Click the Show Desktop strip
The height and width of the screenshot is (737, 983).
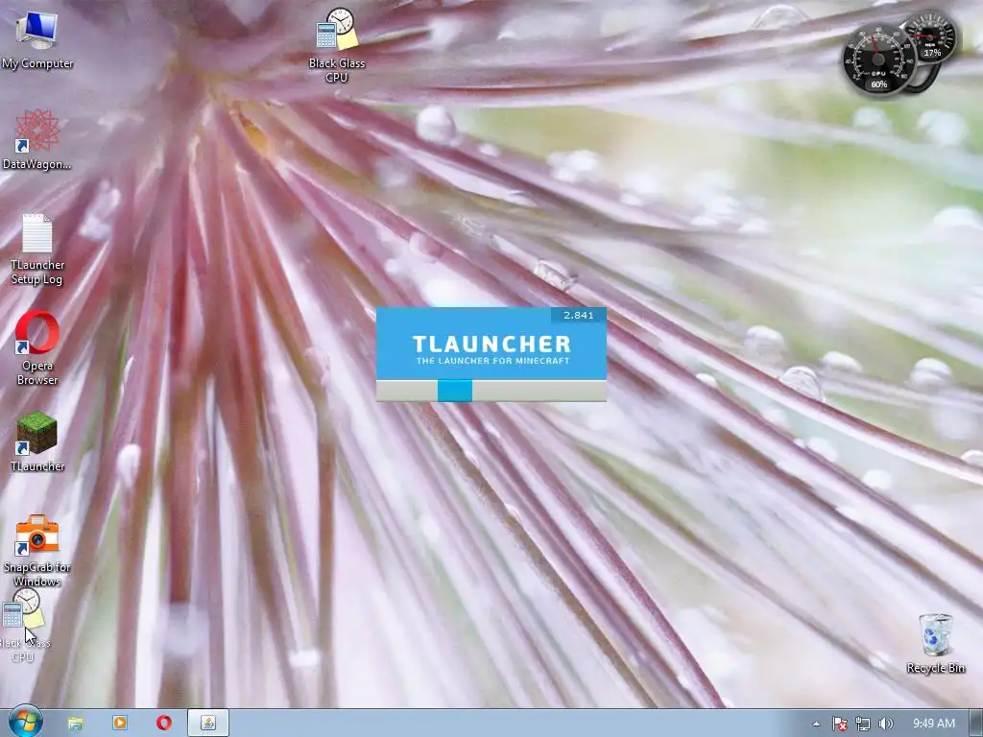click(x=976, y=724)
